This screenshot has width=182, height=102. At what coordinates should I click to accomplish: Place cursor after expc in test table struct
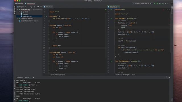125,27
